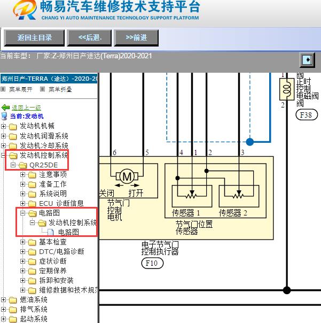This screenshot has width=321, height=323.
Task: Click the 节气门控制电机 motor symbol
Action: (x=127, y=176)
